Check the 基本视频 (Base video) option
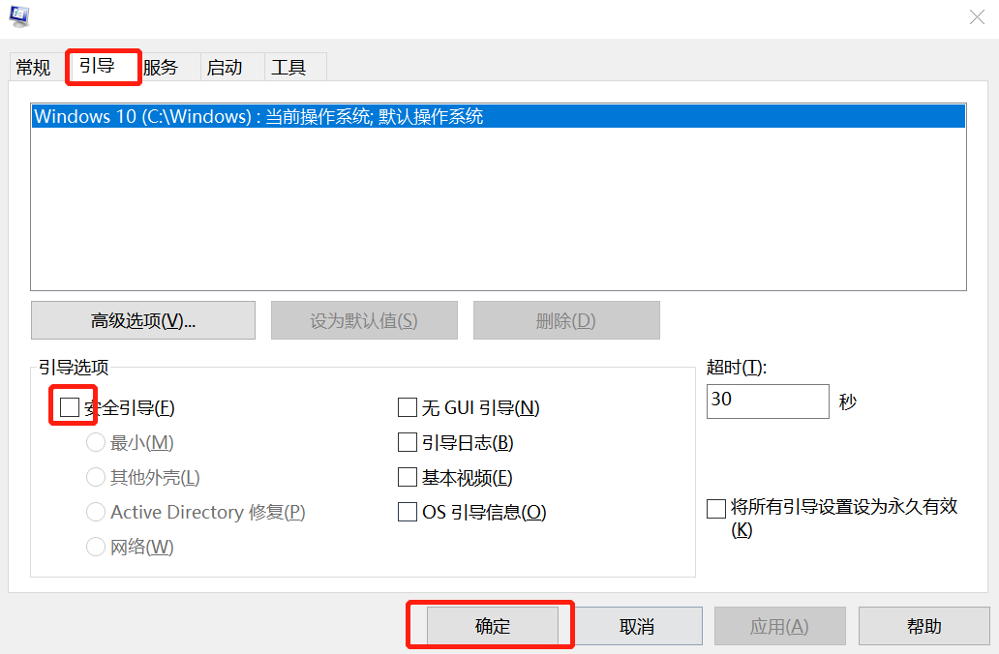999x654 pixels. (408, 477)
